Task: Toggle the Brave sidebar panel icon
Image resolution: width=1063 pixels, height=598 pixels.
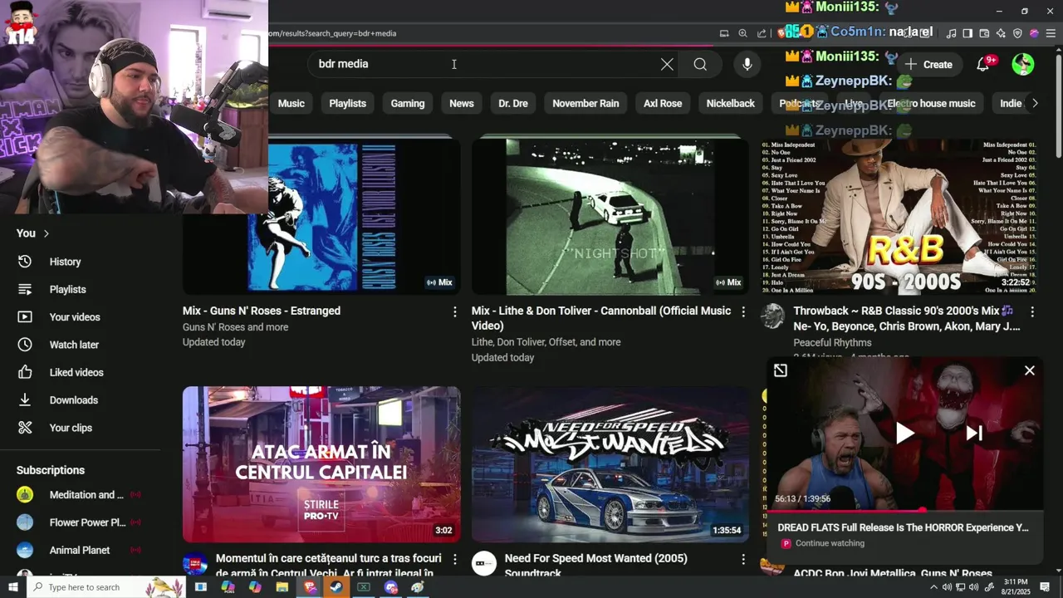Action: pyautogui.click(x=967, y=33)
